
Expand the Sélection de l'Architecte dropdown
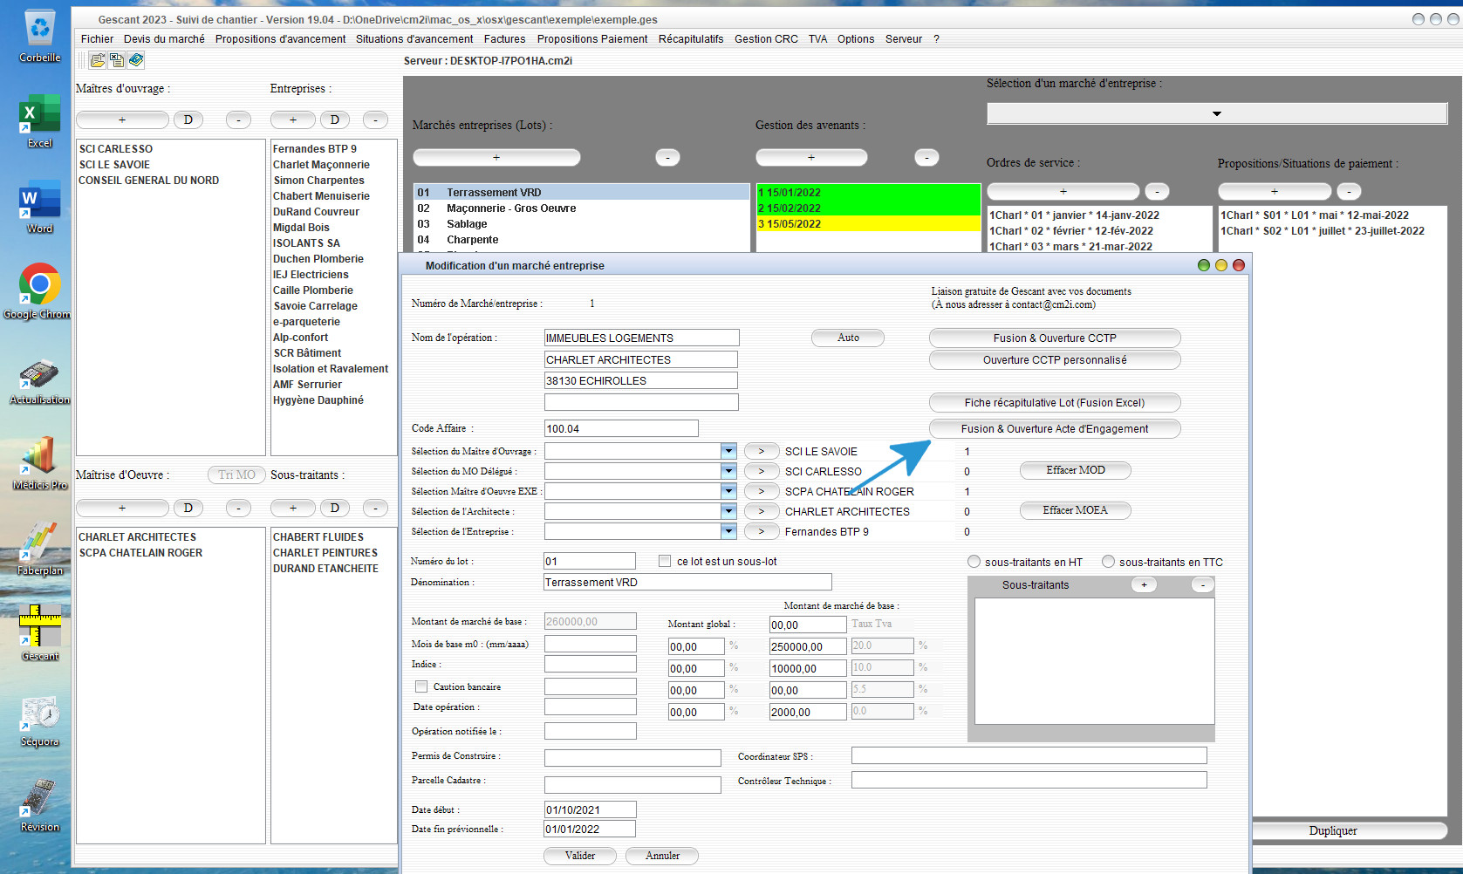(x=728, y=511)
